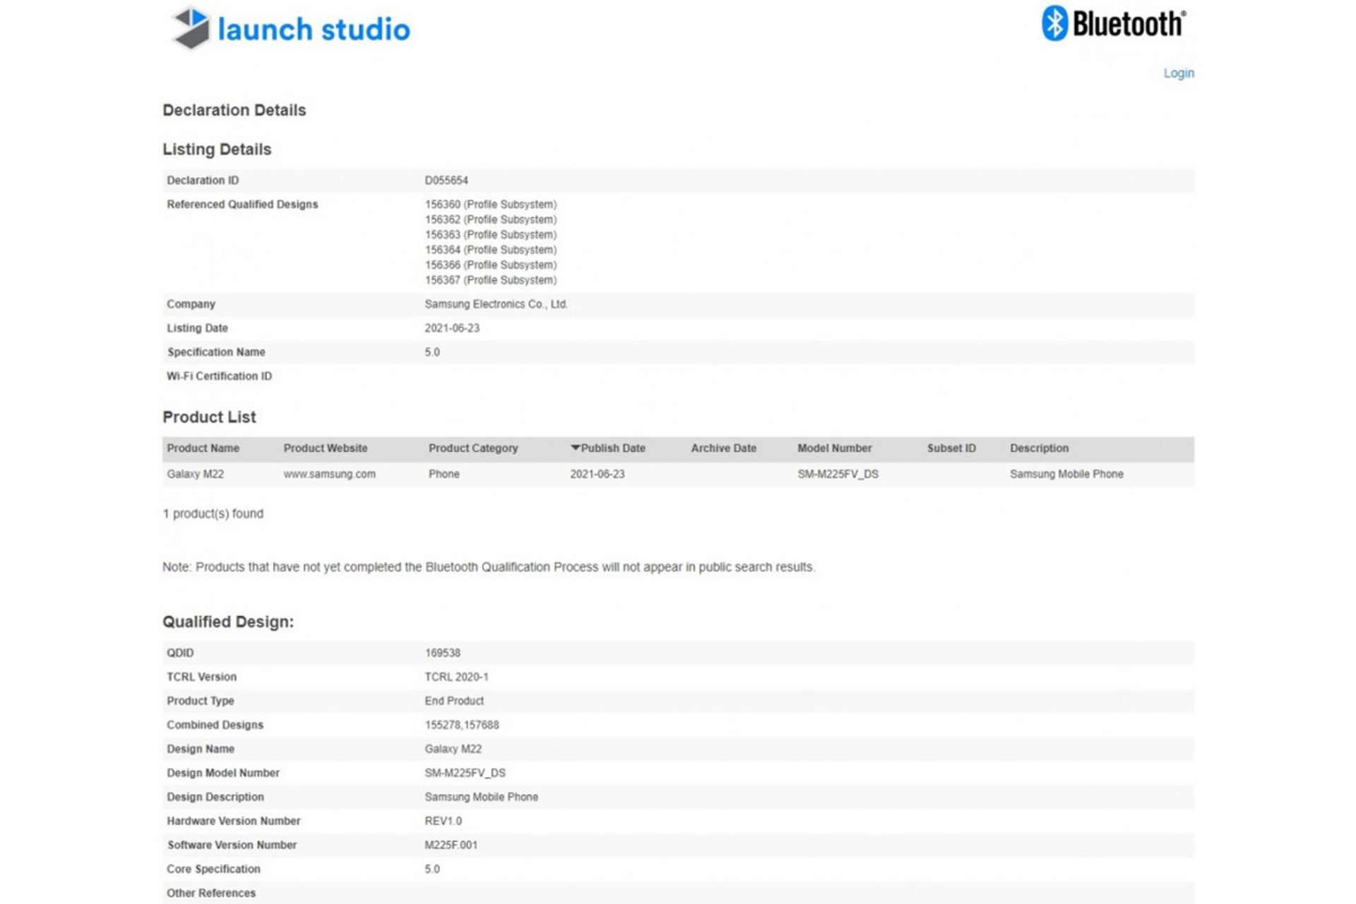Sort by Subset ID column header

click(x=951, y=448)
